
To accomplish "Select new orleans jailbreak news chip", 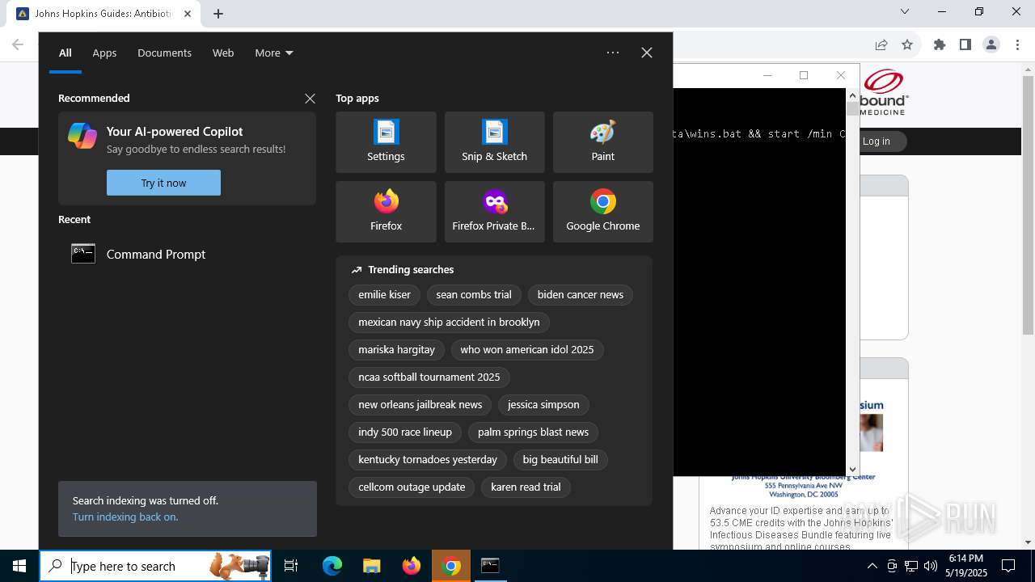I will pyautogui.click(x=420, y=405).
